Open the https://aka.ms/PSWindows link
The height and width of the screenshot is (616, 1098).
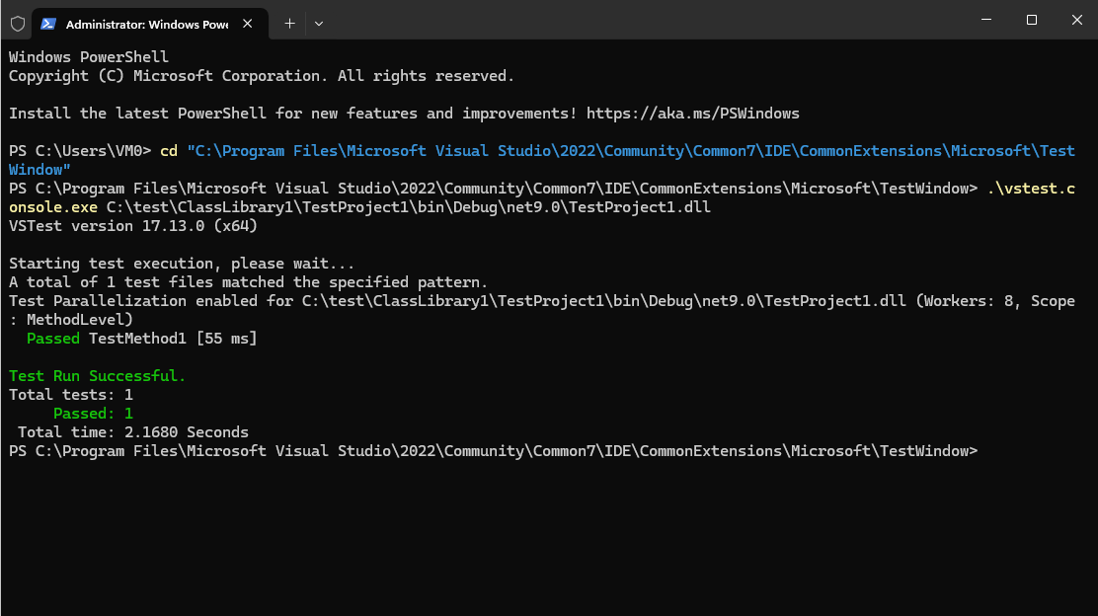click(692, 114)
